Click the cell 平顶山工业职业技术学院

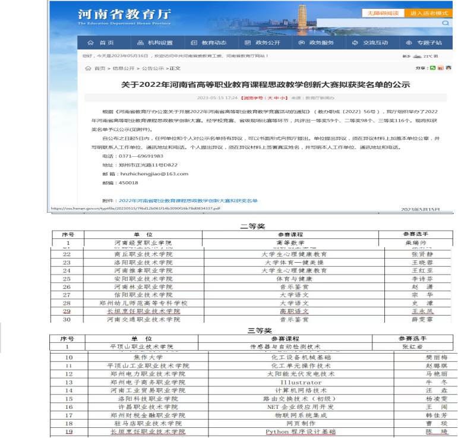click(x=148, y=365)
